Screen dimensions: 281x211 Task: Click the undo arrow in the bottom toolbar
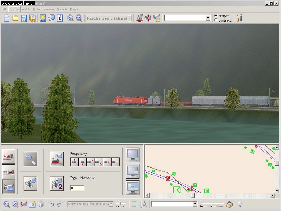pos(52,204)
